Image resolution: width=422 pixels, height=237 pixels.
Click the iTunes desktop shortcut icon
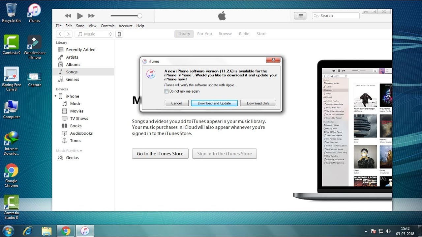click(35, 13)
